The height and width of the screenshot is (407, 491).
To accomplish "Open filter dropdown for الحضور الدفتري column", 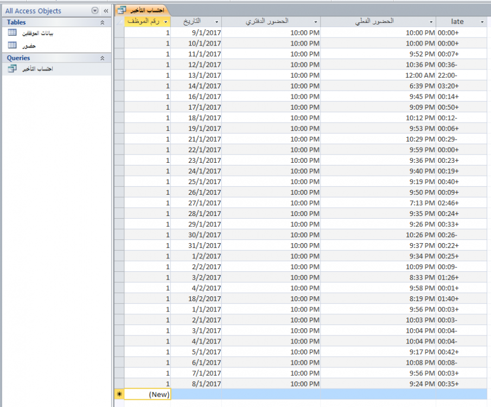I will 316,22.
